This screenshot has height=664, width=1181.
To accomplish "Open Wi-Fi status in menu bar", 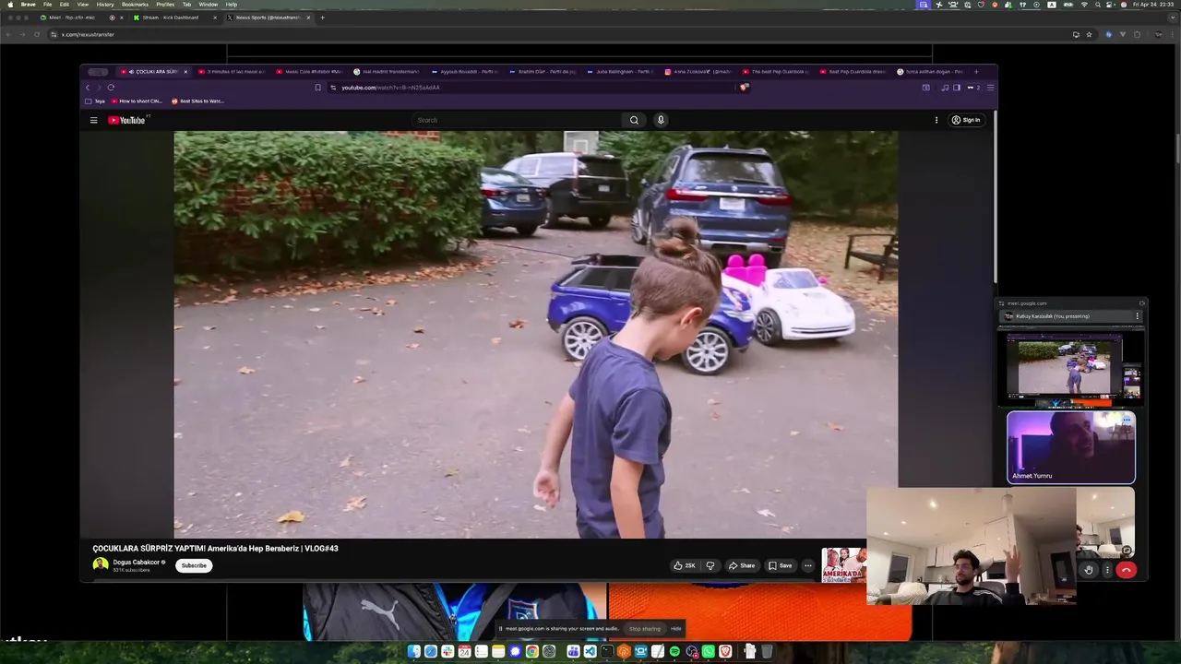I will [x=1084, y=5].
